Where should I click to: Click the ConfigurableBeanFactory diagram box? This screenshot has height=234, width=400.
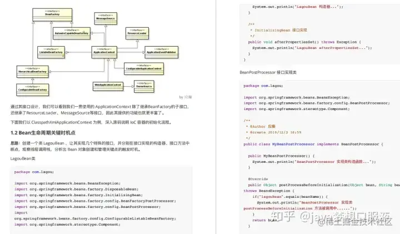click(32, 89)
